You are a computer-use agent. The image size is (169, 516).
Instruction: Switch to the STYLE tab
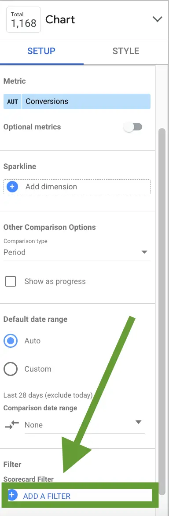[x=126, y=51]
